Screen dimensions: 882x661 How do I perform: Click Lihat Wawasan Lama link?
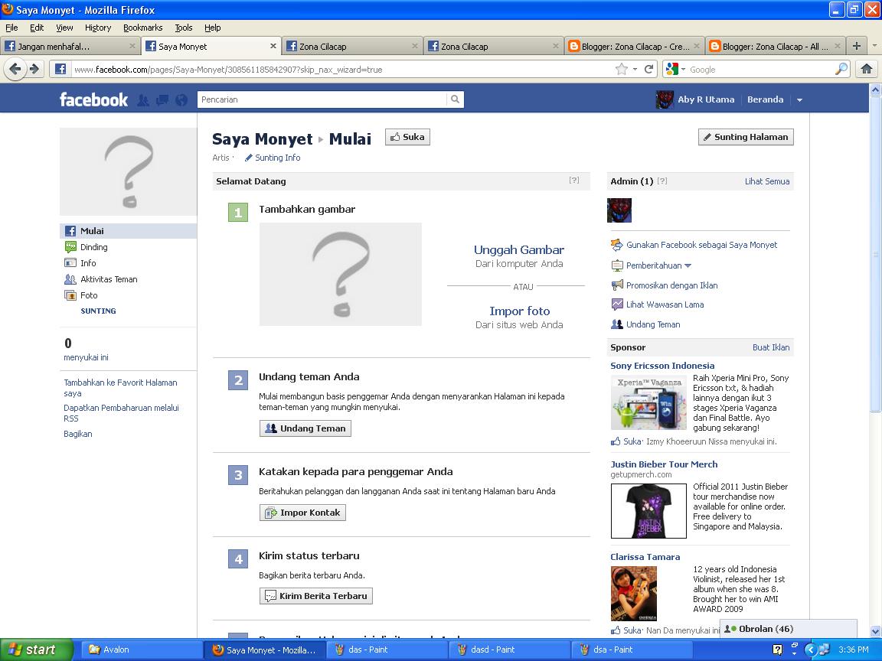coord(665,304)
